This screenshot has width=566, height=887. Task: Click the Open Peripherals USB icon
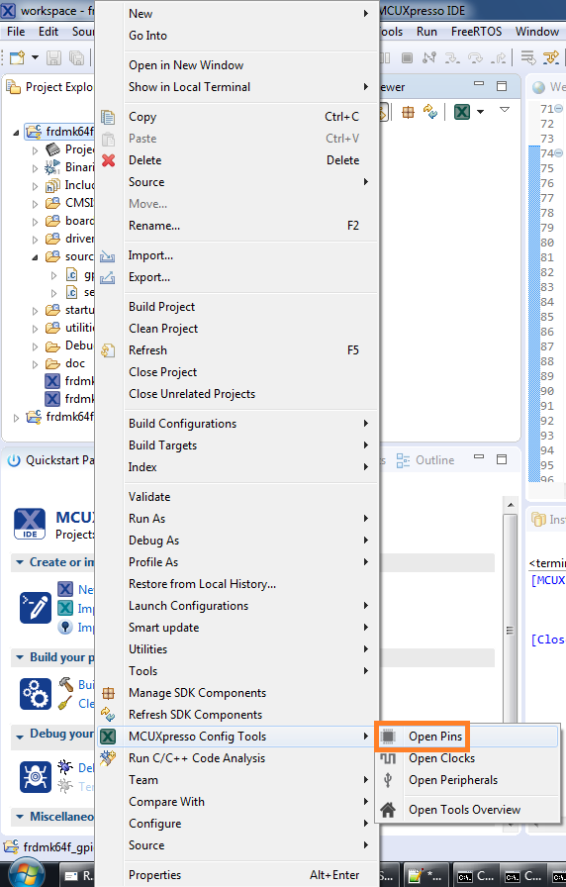pyautogui.click(x=388, y=780)
